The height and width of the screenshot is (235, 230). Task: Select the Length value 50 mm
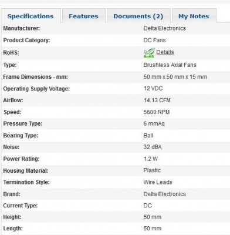pos(153,229)
